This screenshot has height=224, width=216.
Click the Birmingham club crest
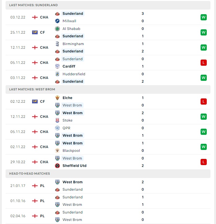pyautogui.click(x=57, y=44)
